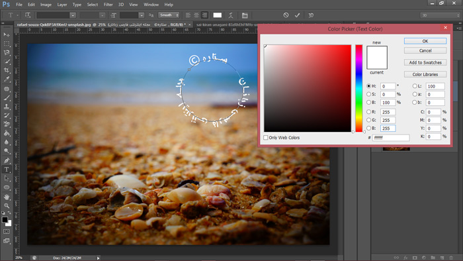The width and height of the screenshot is (463, 261).
Task: Select the Lasso tool
Action: (7, 52)
